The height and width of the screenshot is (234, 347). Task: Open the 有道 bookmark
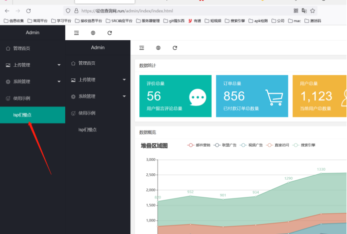pos(195,21)
